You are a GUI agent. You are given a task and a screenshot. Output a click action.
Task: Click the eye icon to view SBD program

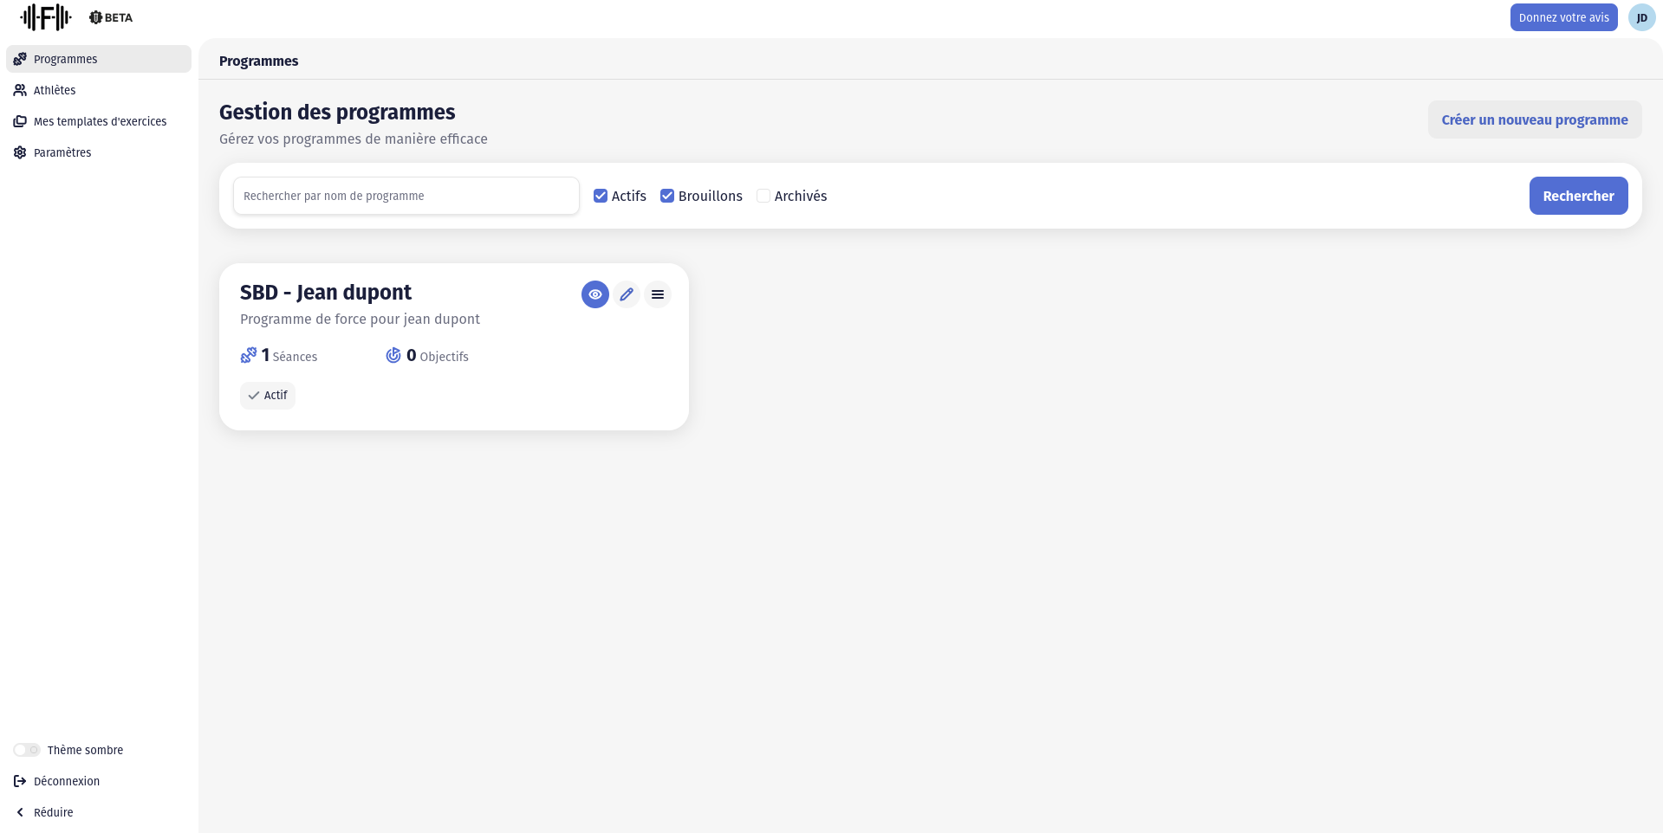(594, 294)
